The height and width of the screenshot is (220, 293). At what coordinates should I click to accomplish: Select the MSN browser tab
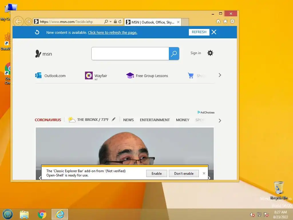[x=152, y=22]
